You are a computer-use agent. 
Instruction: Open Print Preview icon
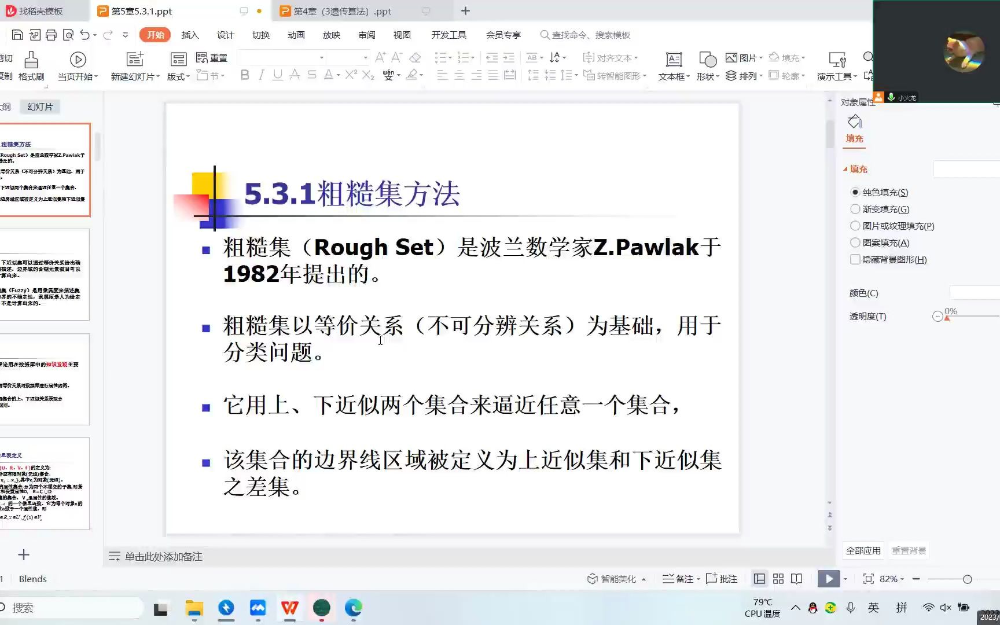pos(68,35)
